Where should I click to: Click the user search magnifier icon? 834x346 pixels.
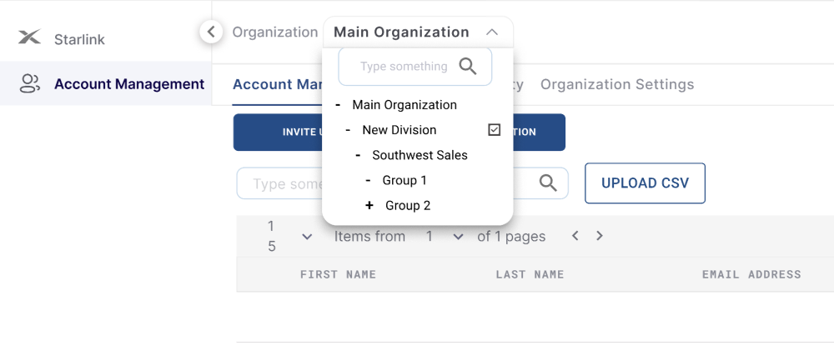click(548, 183)
